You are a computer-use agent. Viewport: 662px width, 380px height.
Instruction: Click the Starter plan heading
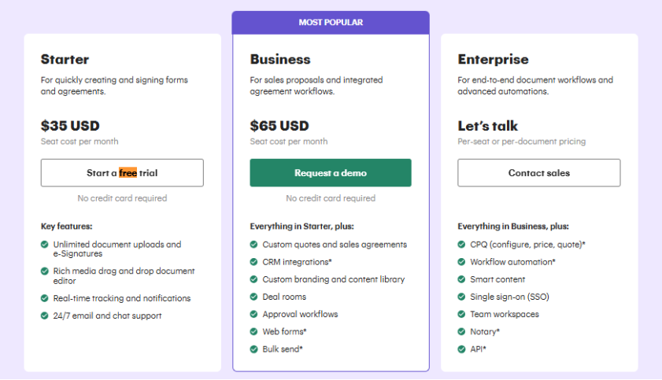pos(65,60)
